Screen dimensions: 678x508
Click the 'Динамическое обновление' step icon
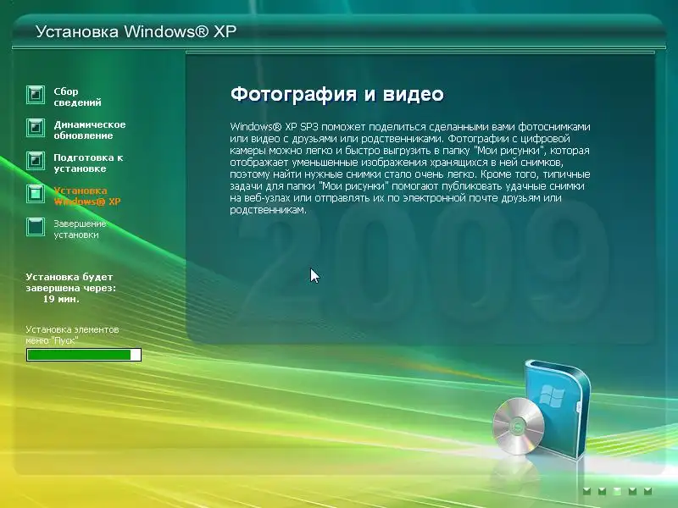coord(36,128)
